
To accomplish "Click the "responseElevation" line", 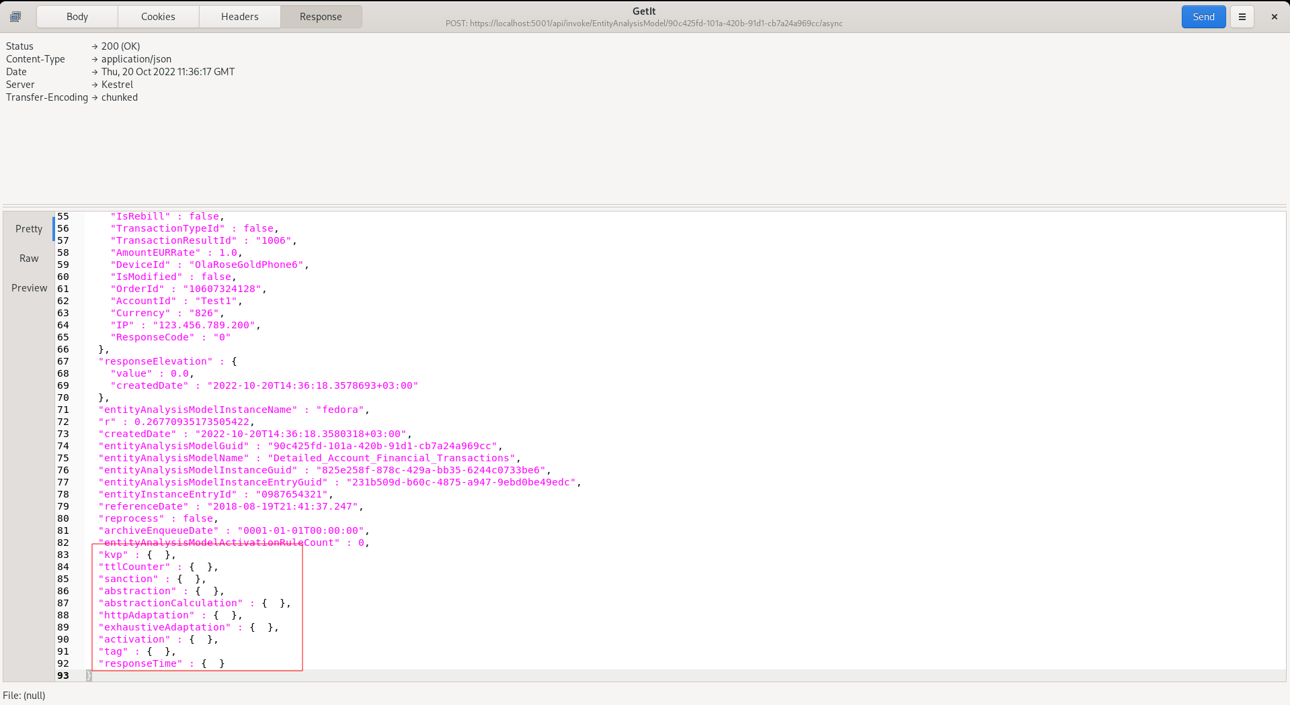I will [x=167, y=361].
